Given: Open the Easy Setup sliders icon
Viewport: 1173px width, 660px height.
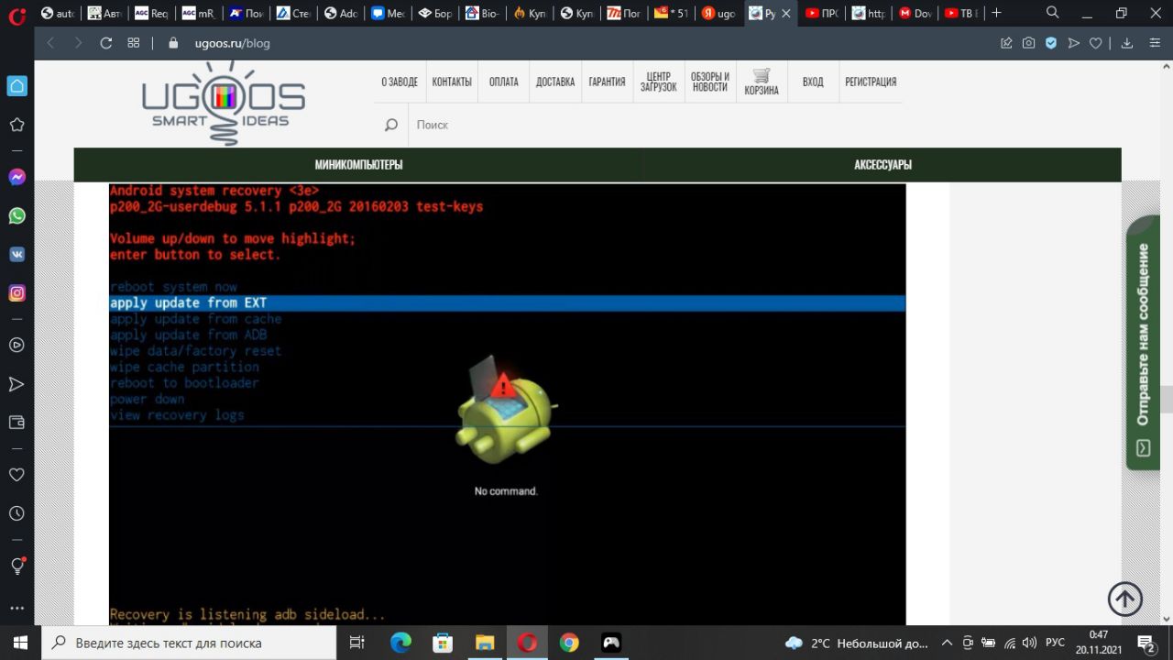Looking at the screenshot, I should pos(1153,43).
